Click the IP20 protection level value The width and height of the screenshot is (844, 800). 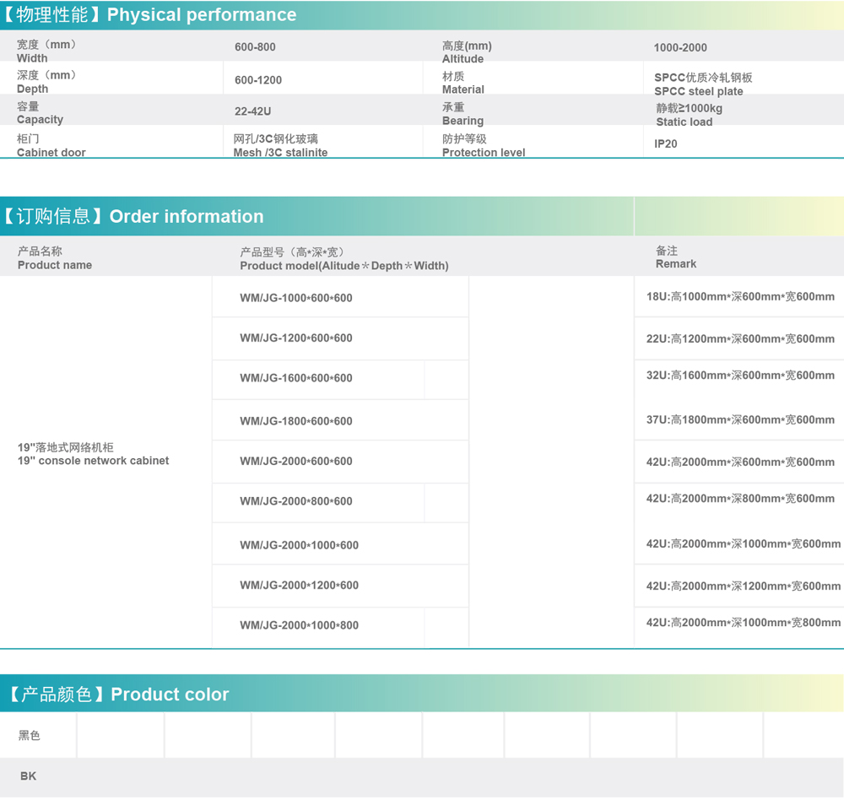(x=666, y=144)
